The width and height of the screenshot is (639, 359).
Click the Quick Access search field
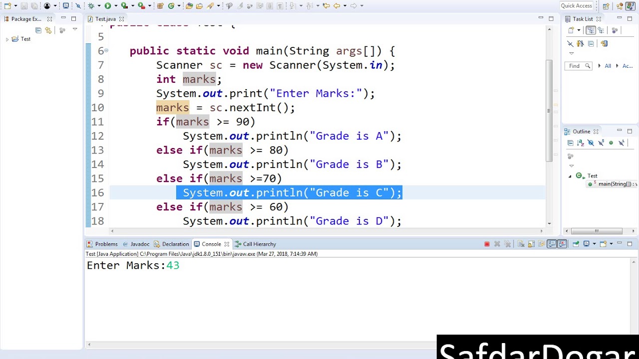tap(577, 6)
